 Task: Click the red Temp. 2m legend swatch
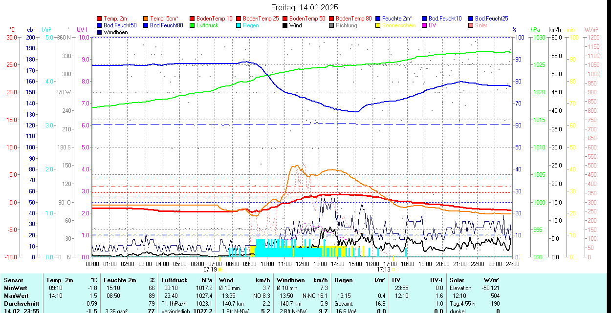pos(100,19)
